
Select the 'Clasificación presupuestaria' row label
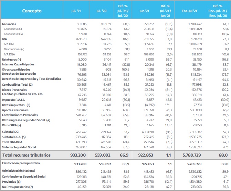coord(21,163)
